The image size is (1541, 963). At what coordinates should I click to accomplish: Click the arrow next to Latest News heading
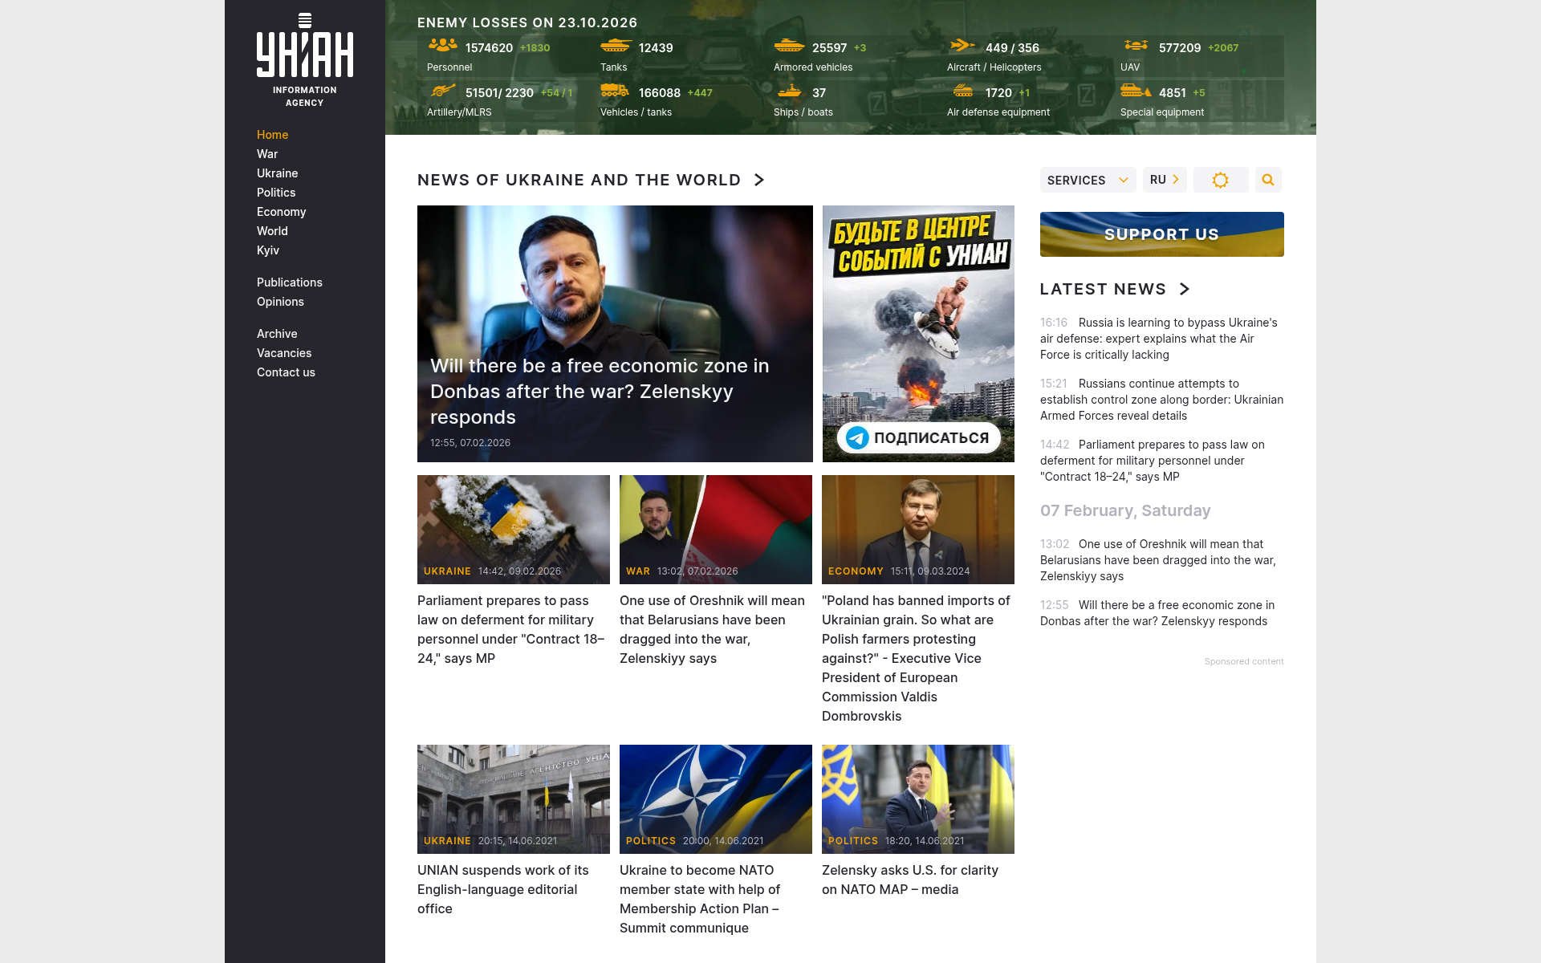tap(1185, 289)
